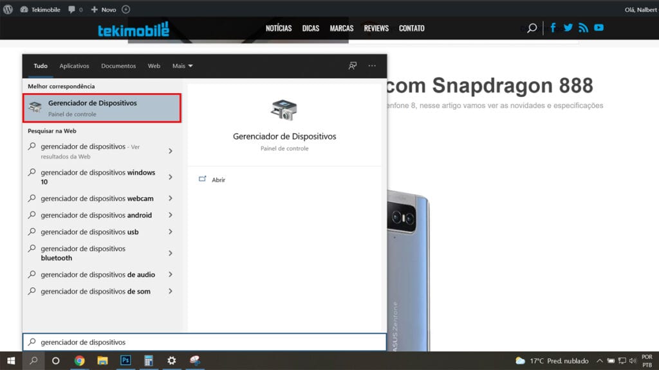This screenshot has height=370, width=659.
Task: Show hidden system tray icons
Action: (x=600, y=361)
